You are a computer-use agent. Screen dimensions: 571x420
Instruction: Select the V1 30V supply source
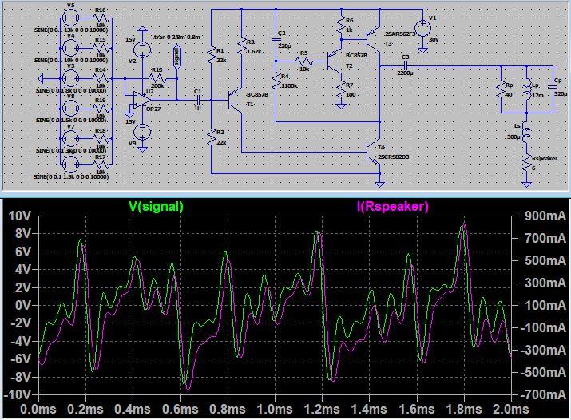point(422,28)
